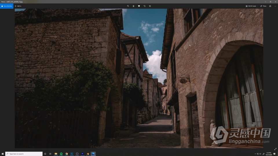Share the photo
The width and height of the screenshot is (278, 156).
(263, 6)
